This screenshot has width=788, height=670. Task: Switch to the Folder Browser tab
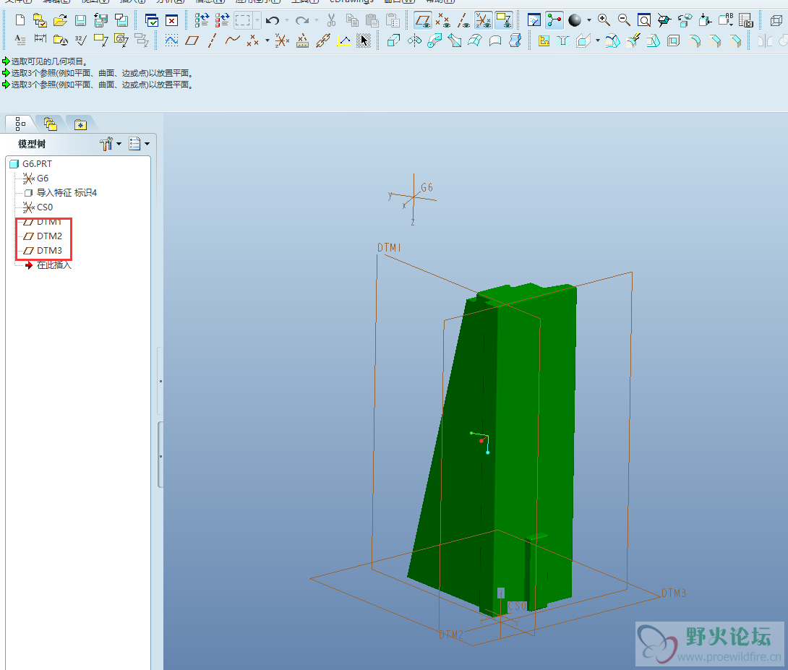50,124
